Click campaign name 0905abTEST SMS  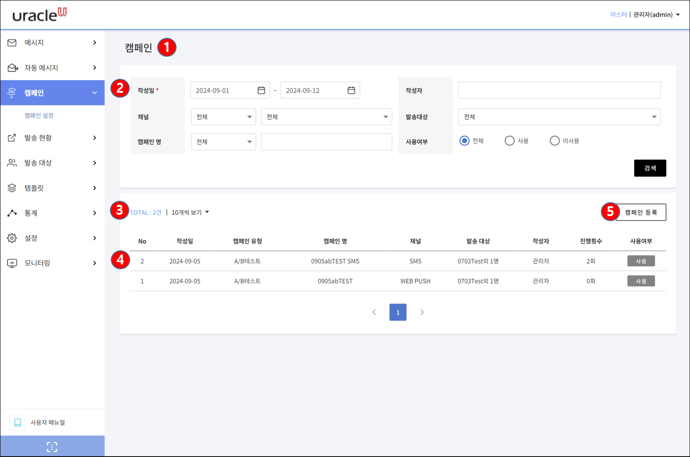tap(335, 261)
